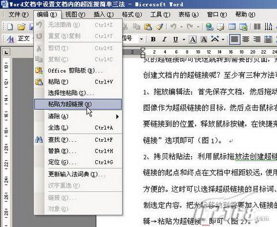This screenshot has width=277, height=227.
Task: Select the Format Painter brush icon
Action: [159, 27]
